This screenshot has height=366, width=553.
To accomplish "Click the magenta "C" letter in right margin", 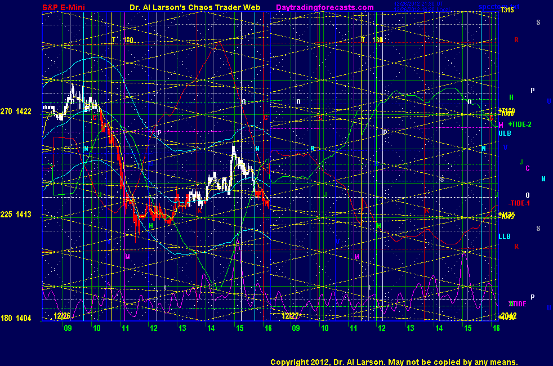I will point(528,168).
